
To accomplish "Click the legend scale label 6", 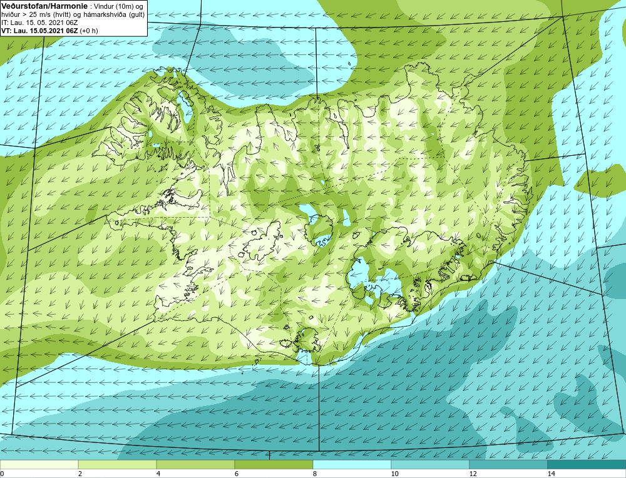I will coord(237,474).
